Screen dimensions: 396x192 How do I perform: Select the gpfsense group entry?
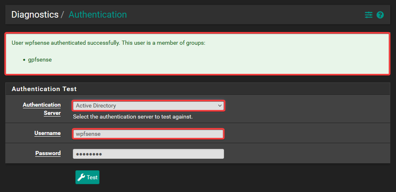40,59
